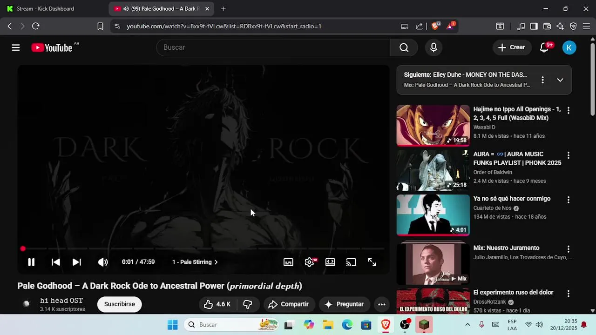596x335 pixels.
Task: Open the hi head OST channel name
Action: point(61,301)
